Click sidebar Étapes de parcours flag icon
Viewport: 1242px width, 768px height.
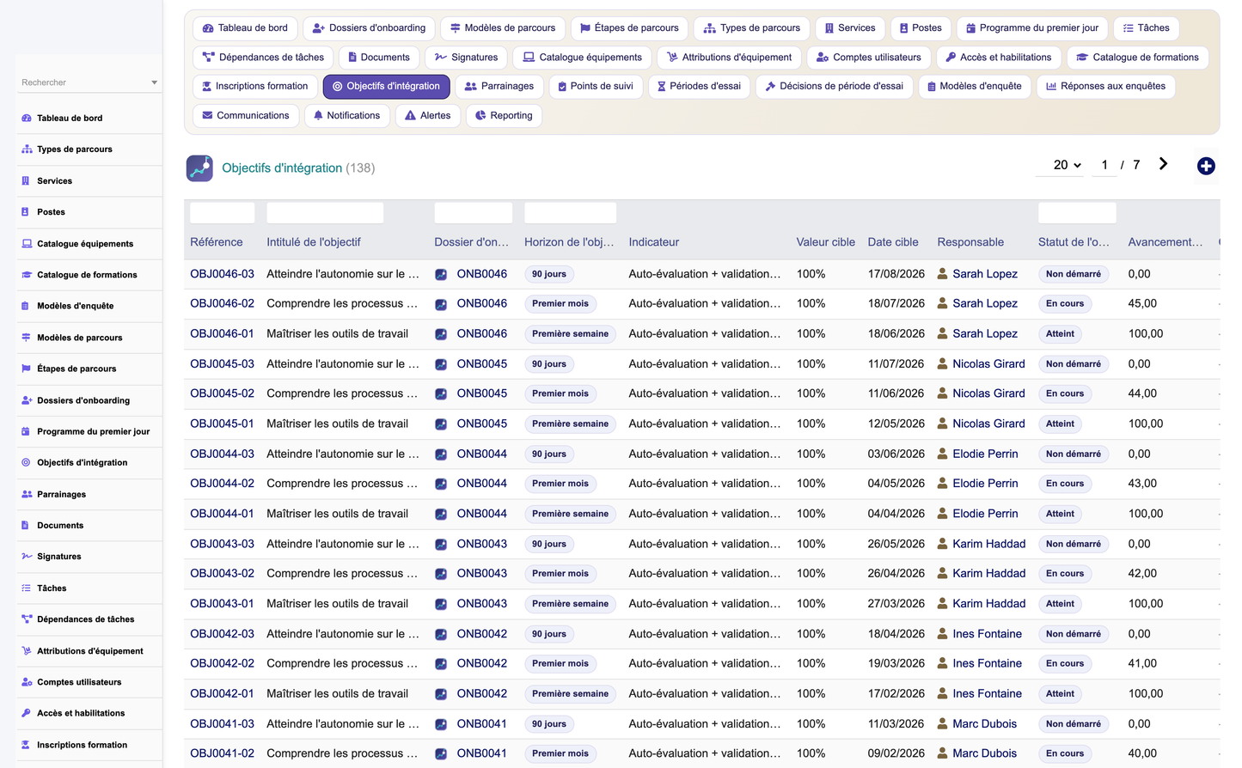click(26, 369)
